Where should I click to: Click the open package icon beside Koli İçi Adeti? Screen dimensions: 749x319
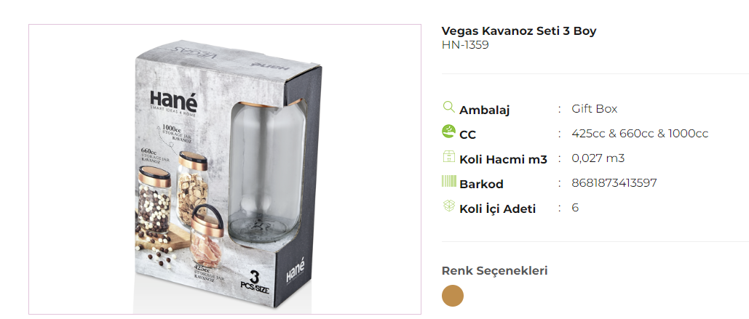[x=449, y=206]
